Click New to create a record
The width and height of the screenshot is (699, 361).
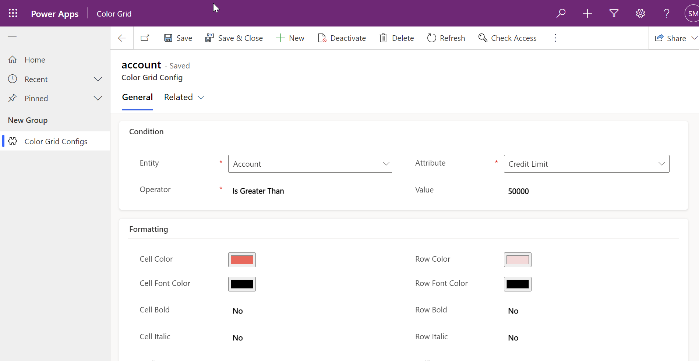290,38
